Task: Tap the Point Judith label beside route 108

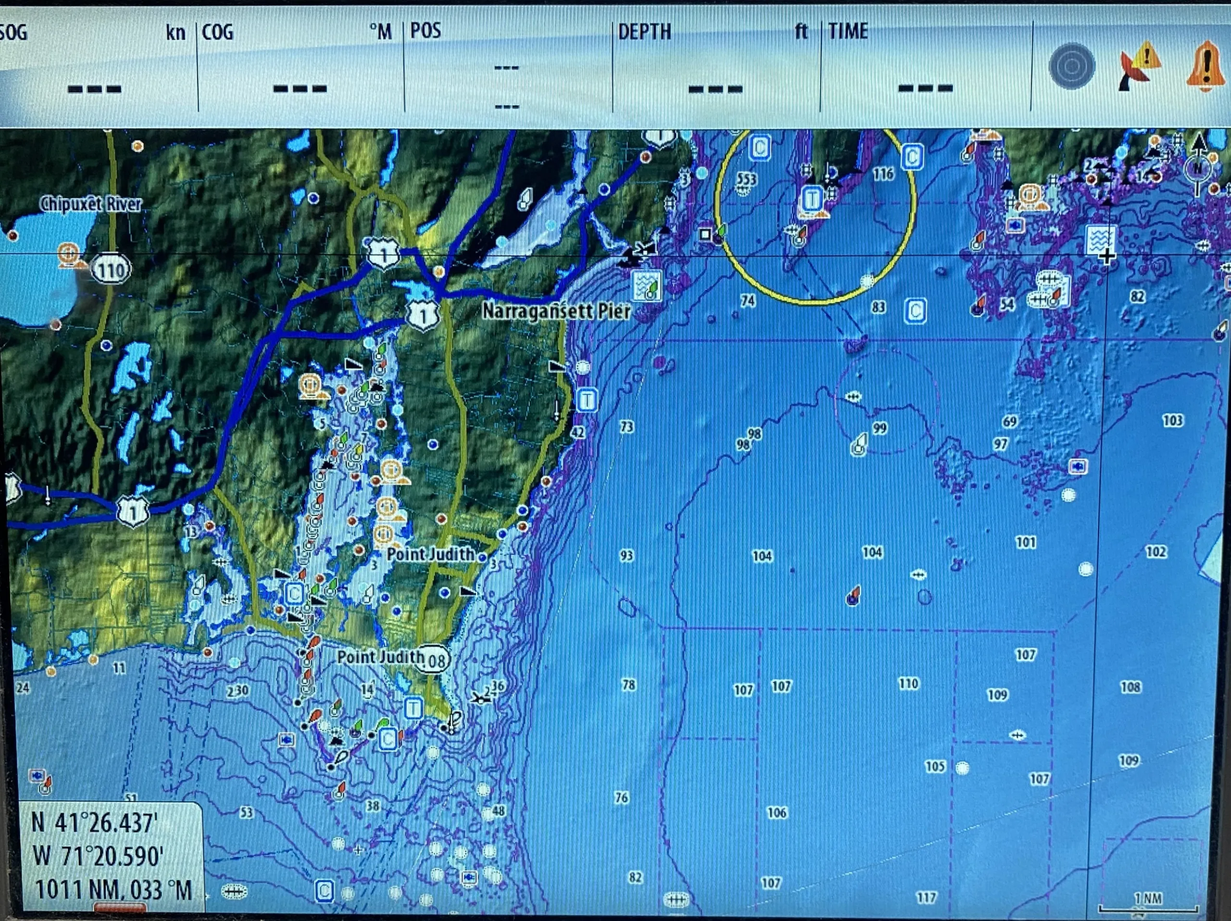Action: (381, 657)
